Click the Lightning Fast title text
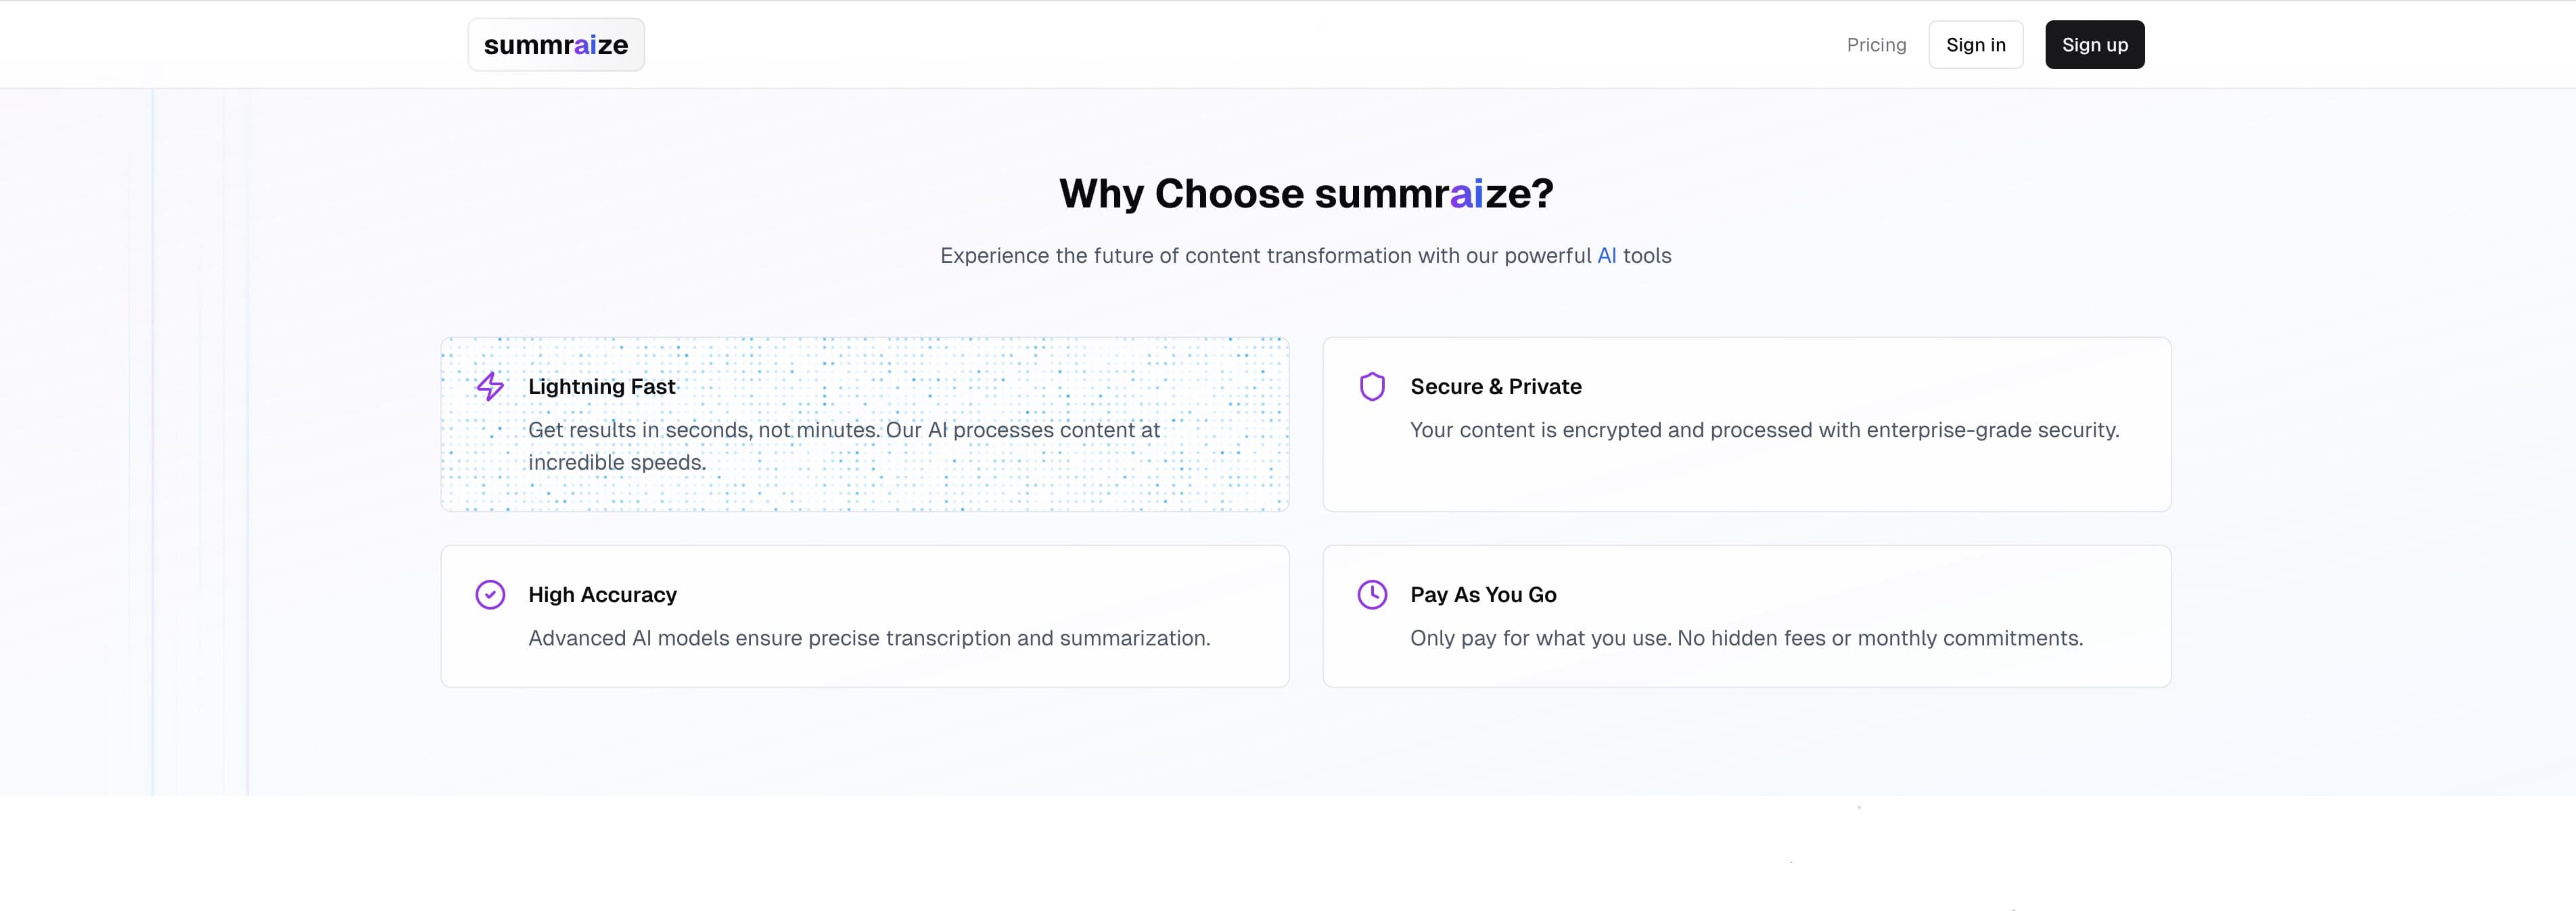This screenshot has width=2576, height=911. tap(602, 387)
